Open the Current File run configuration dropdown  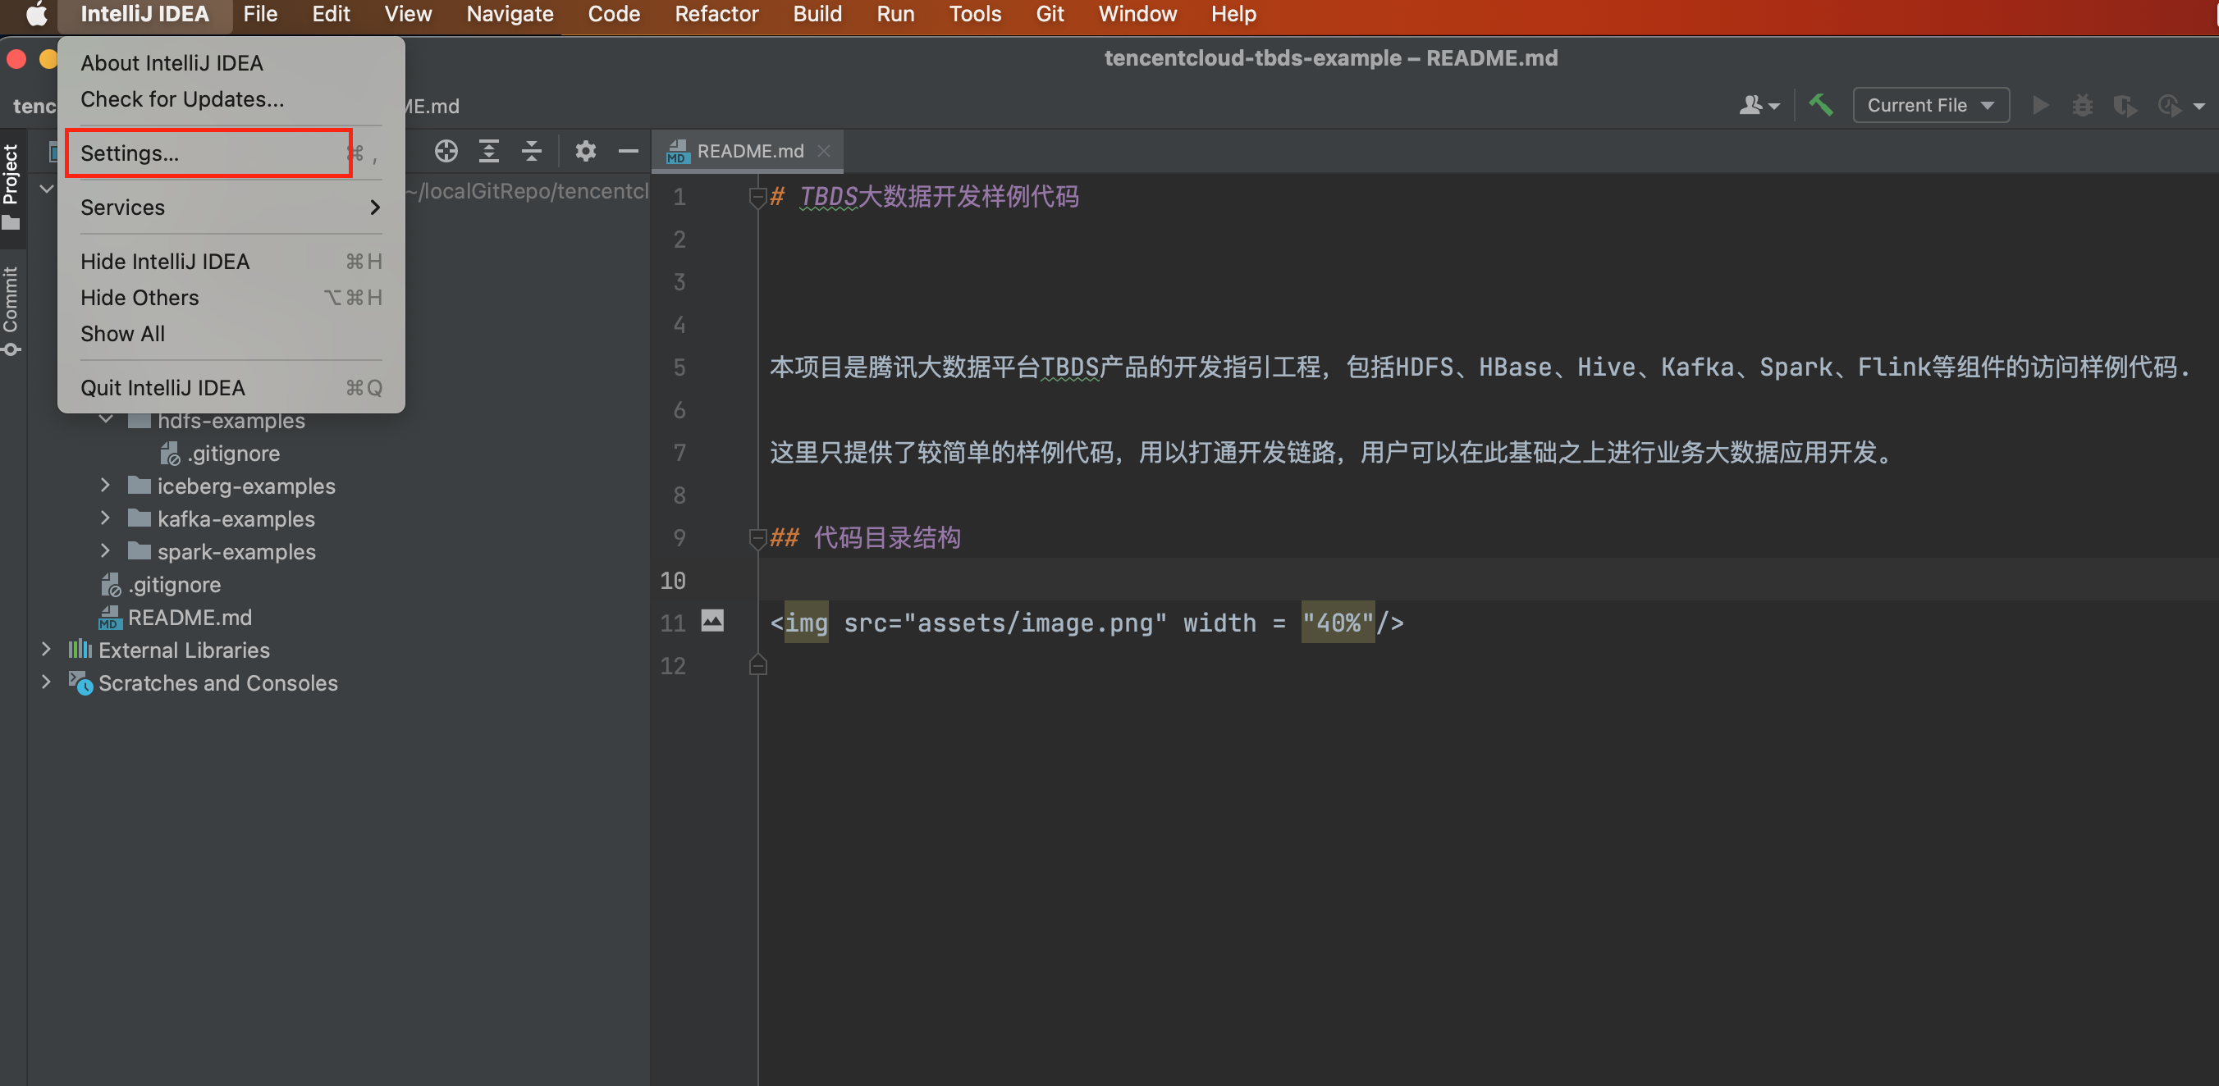[1929, 105]
